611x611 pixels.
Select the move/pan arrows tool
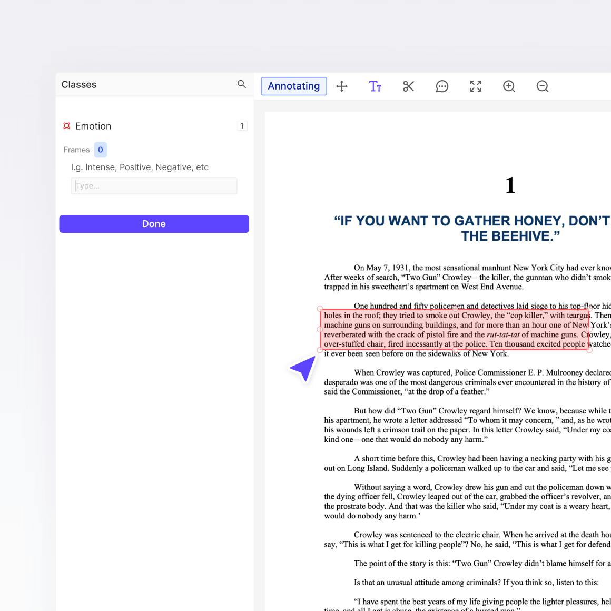point(342,86)
